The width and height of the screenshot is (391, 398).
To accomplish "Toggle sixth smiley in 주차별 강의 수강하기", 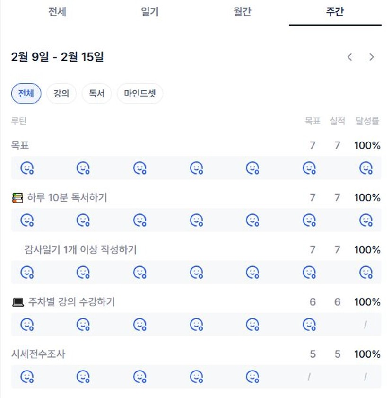I will 309,325.
